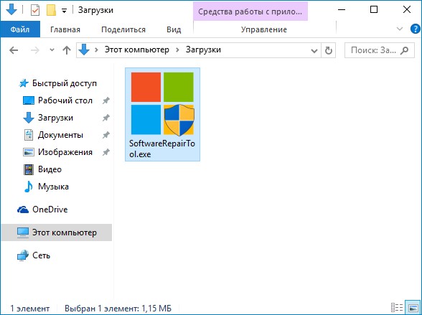Click the SoftwareRepairTool.exe file name label

click(162, 149)
